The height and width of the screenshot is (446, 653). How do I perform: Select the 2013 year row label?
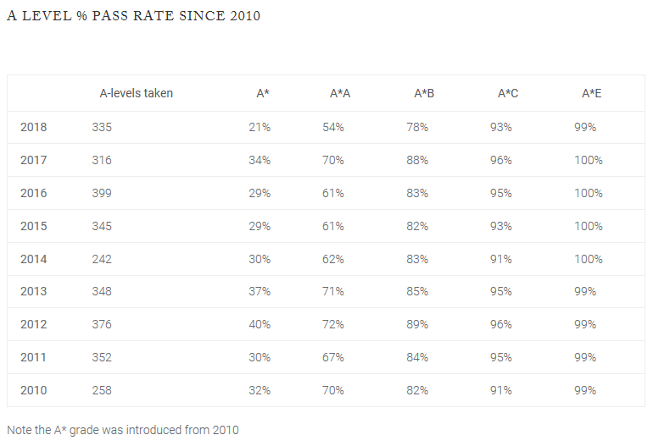click(x=34, y=291)
